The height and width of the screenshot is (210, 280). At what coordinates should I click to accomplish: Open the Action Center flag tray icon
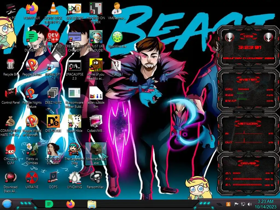[236, 204]
